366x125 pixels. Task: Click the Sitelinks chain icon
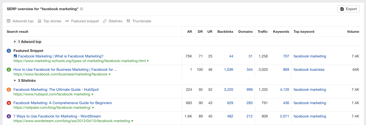tap(105, 21)
